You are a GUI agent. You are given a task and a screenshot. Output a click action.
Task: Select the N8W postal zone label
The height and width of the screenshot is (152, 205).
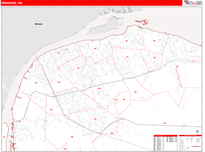(x=99, y=88)
